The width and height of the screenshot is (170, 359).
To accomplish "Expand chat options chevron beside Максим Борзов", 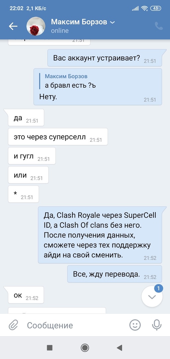I will tap(112, 22).
